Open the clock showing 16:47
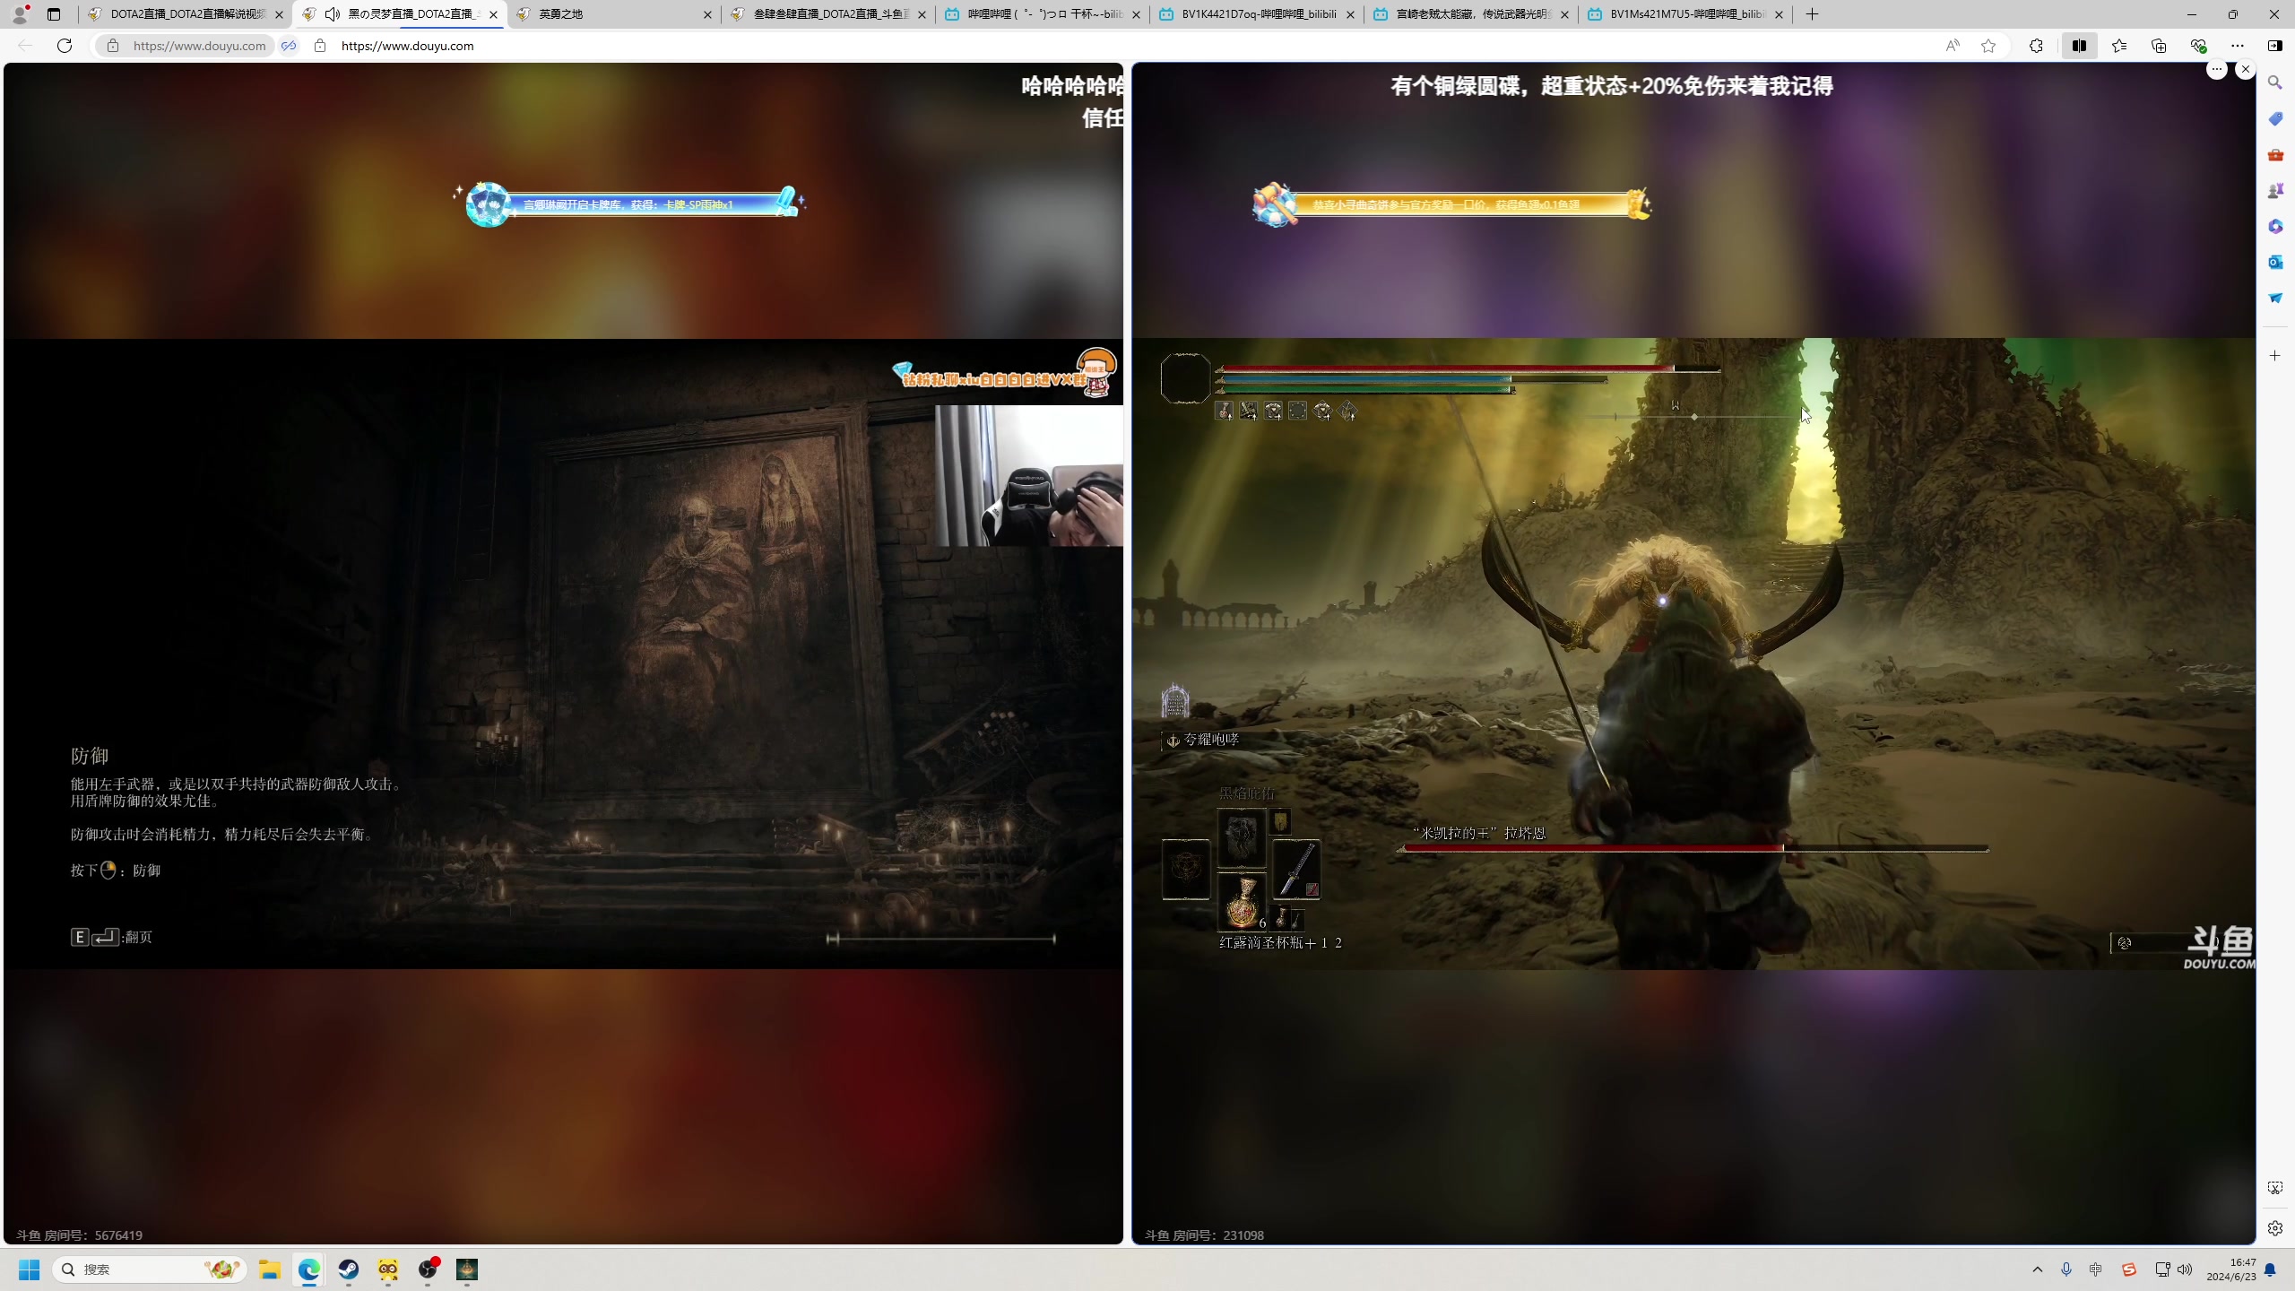The image size is (2295, 1291). point(2231,1269)
